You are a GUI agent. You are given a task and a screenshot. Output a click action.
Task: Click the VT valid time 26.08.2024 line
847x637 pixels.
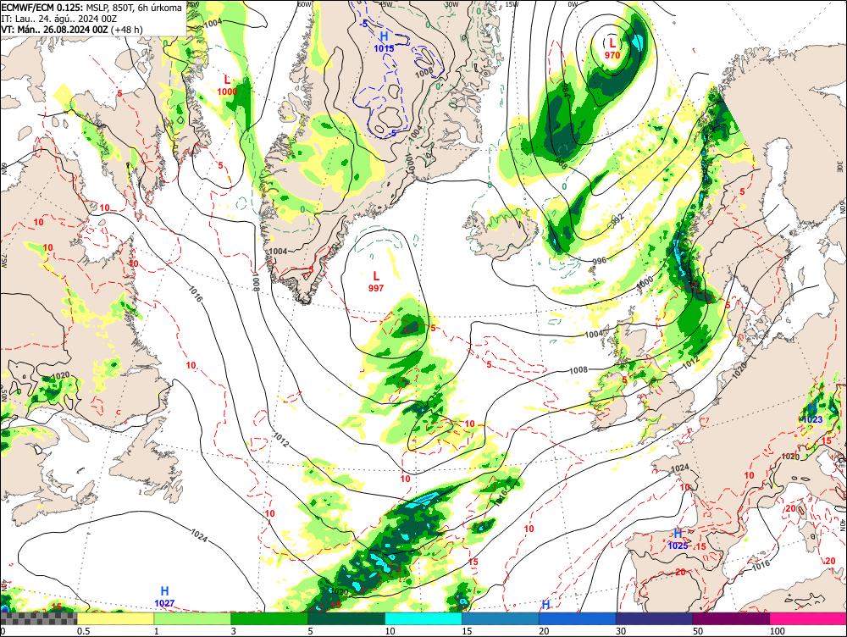tap(72, 30)
